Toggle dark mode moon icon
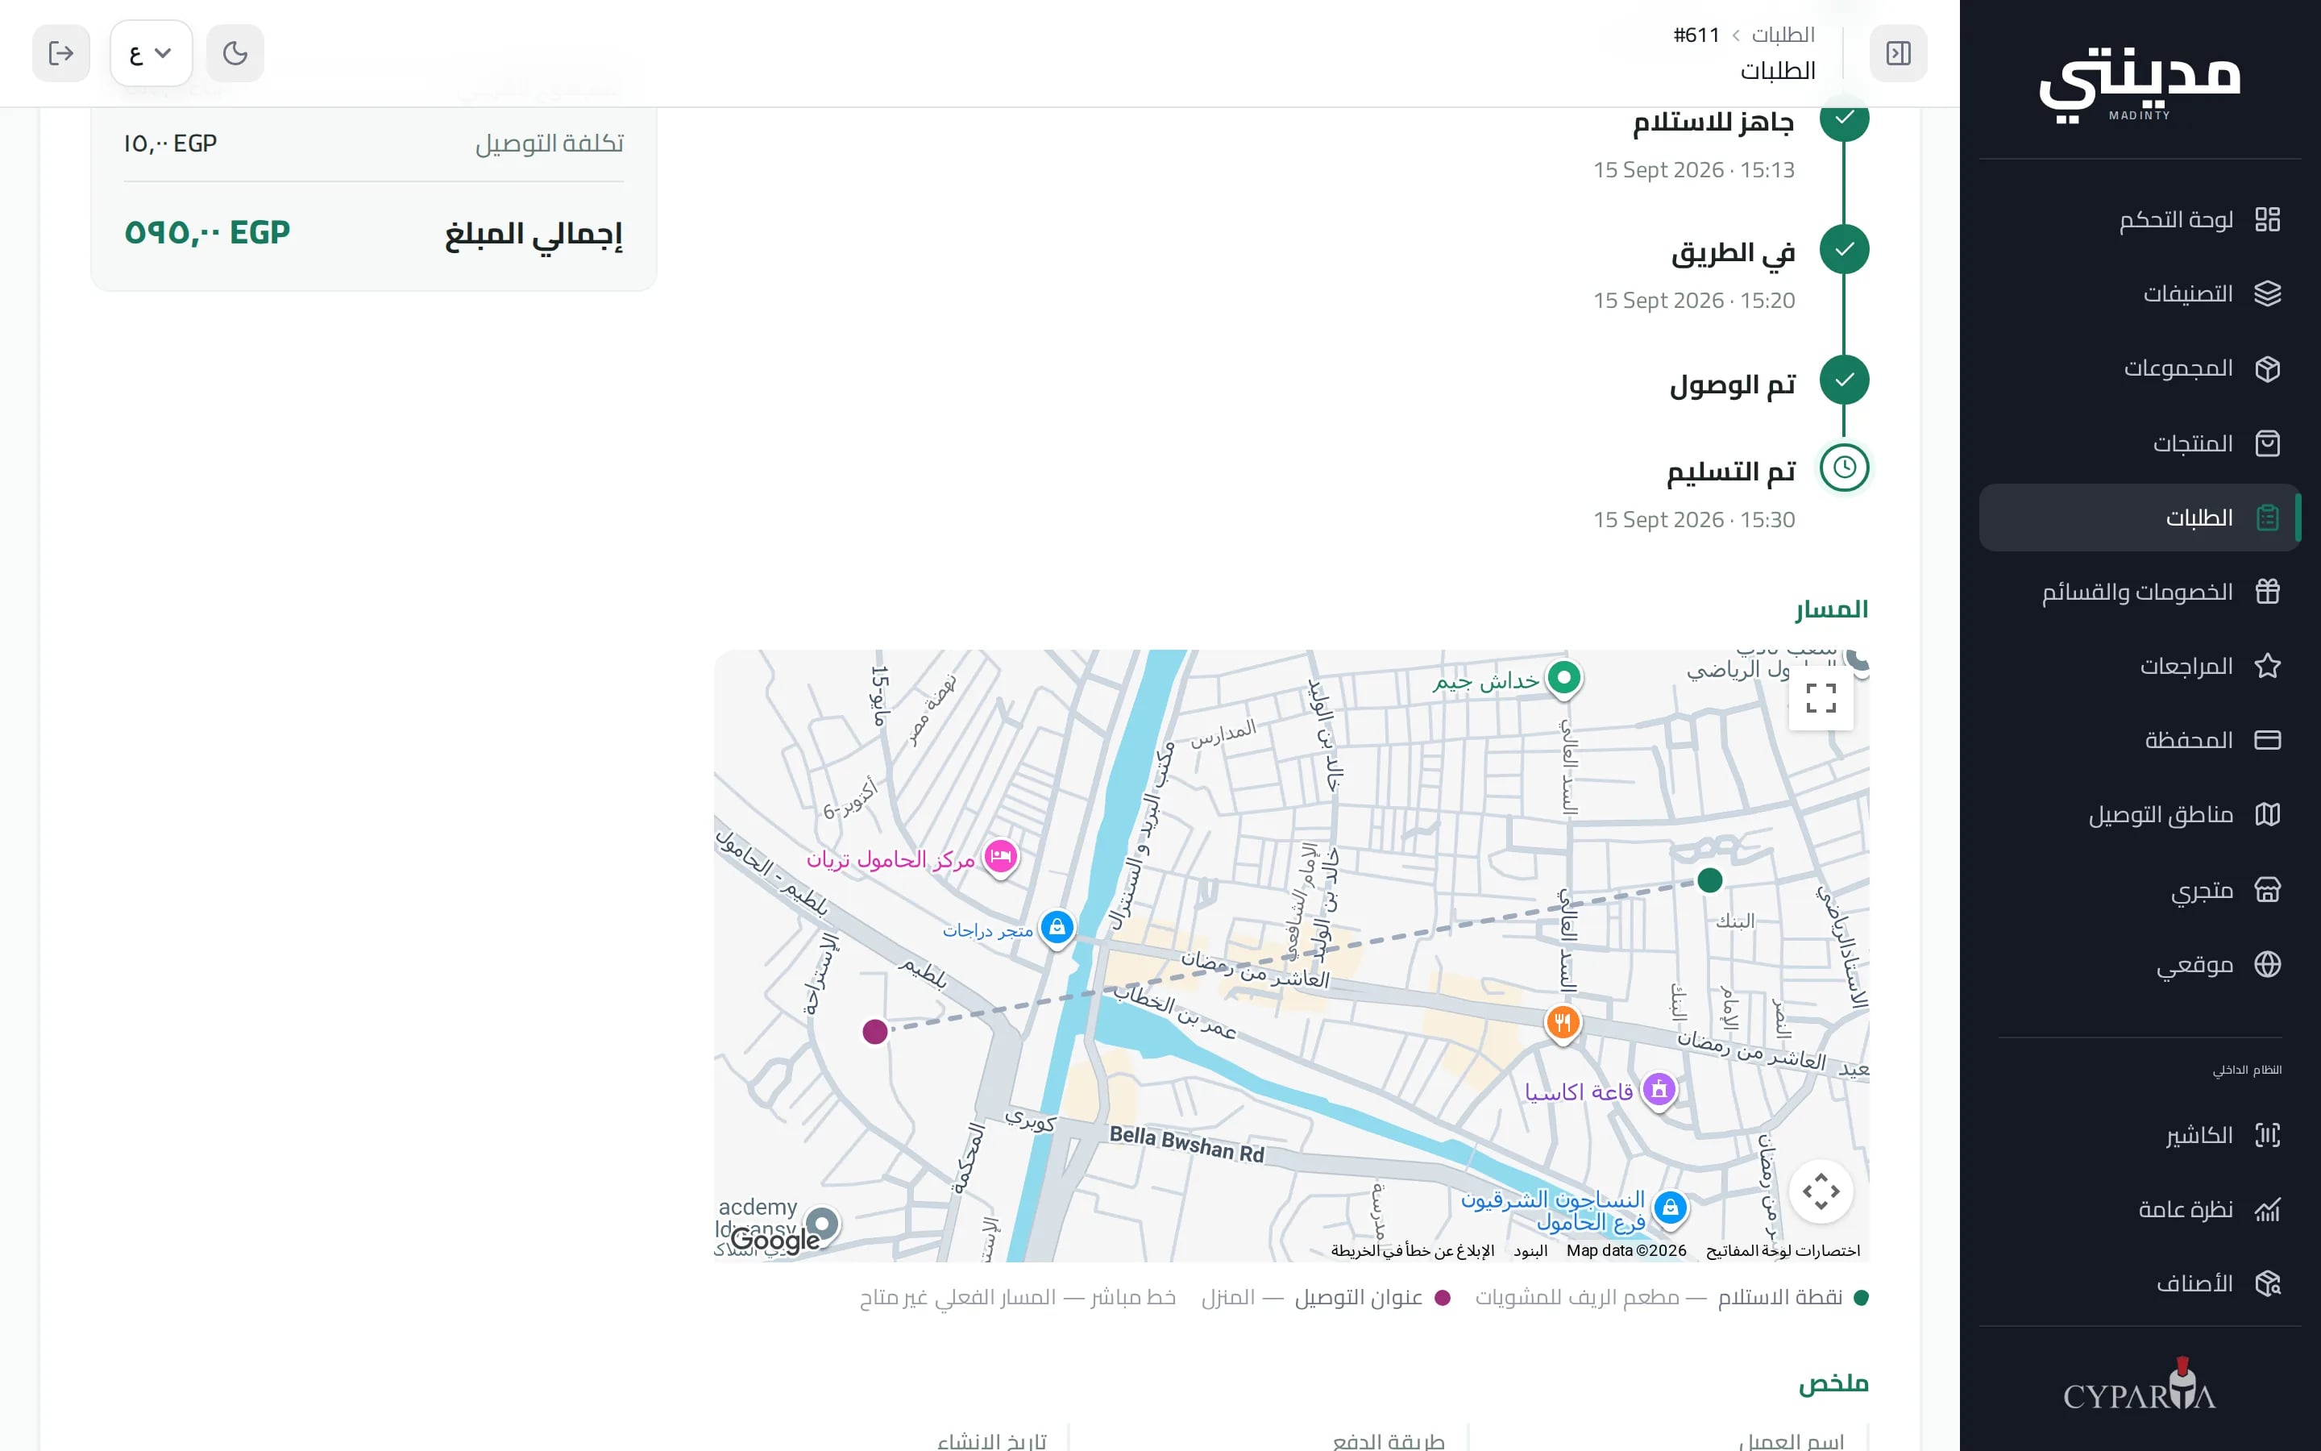 pyautogui.click(x=235, y=52)
